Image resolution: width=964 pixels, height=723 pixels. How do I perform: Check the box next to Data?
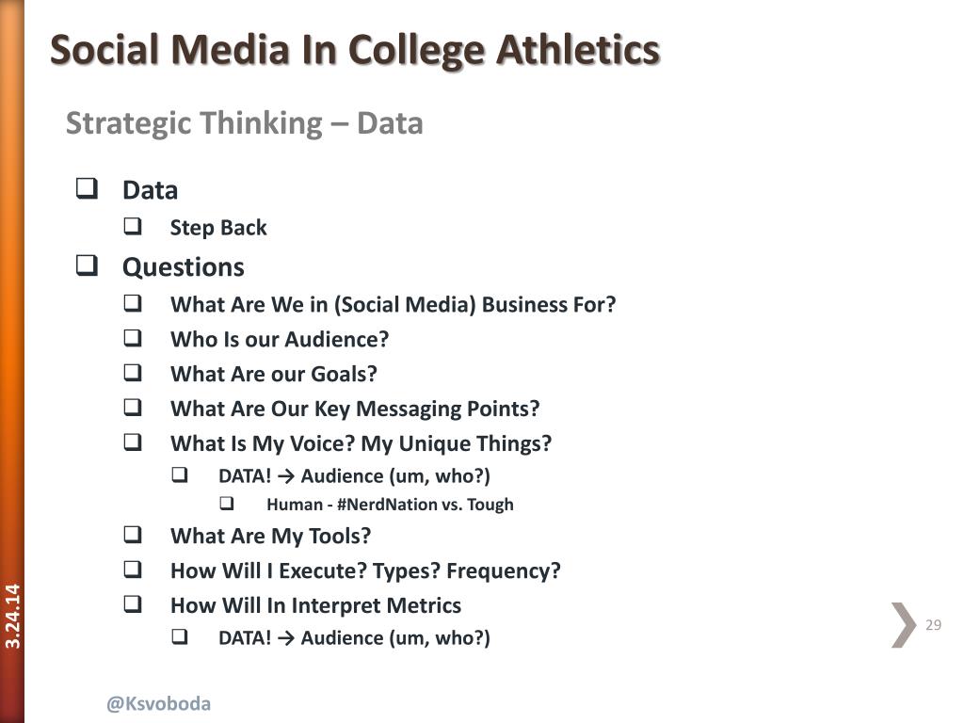87,188
